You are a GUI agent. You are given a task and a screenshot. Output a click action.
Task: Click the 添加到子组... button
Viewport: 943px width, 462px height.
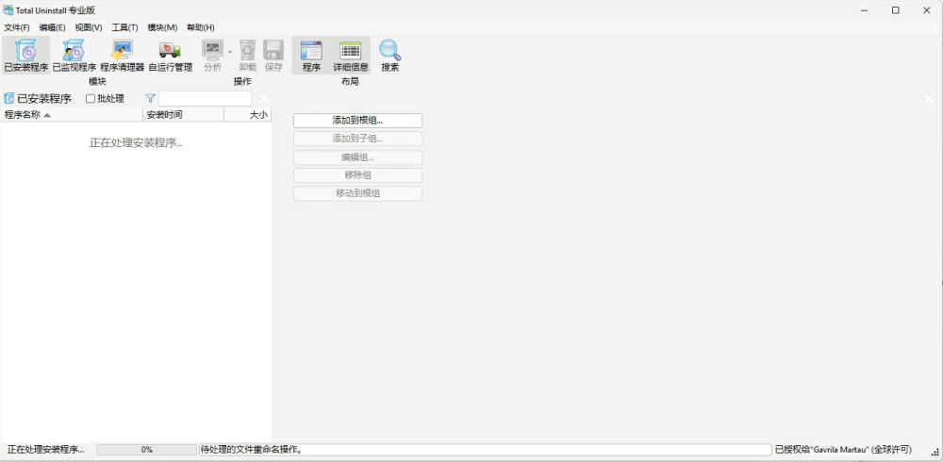tap(357, 139)
